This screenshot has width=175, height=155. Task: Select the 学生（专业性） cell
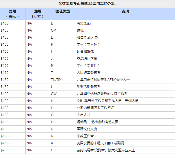[88, 66]
